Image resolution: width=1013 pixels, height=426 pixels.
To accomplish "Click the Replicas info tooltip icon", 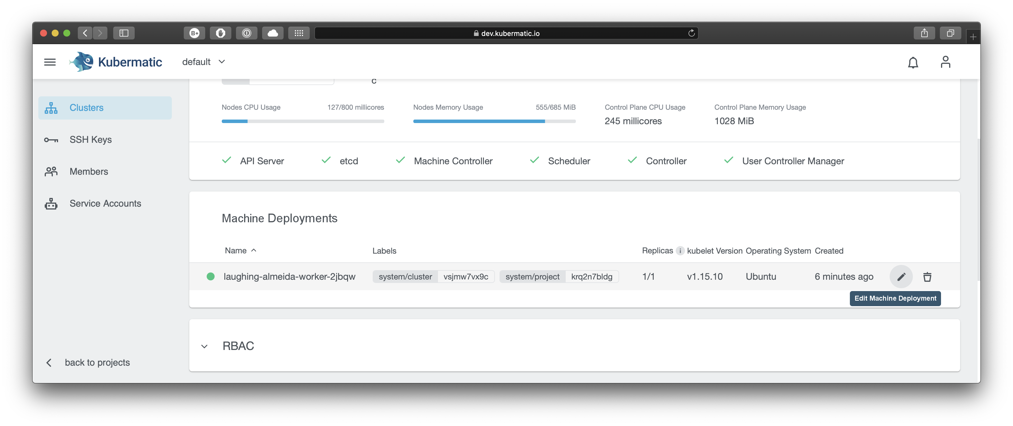I will [x=680, y=251].
